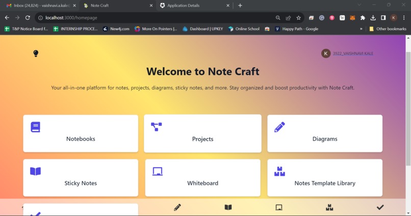This screenshot has height=216, width=411.
Task: Click the page vertical scrollbar
Action: click(408, 109)
